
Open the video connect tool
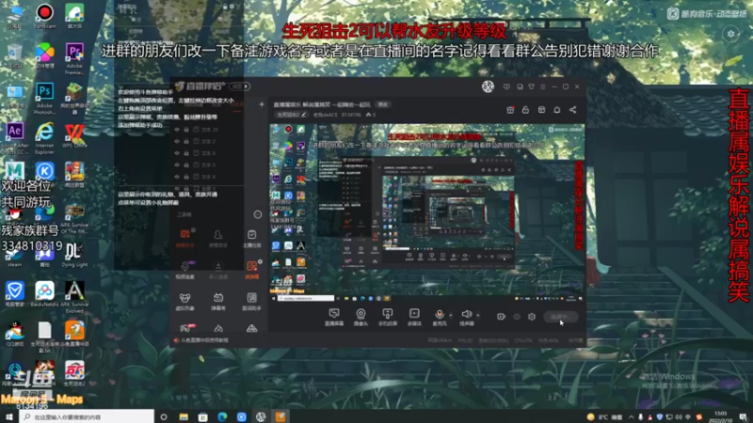(x=184, y=270)
